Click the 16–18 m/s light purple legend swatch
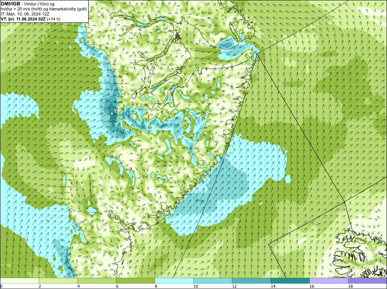 point(329,281)
